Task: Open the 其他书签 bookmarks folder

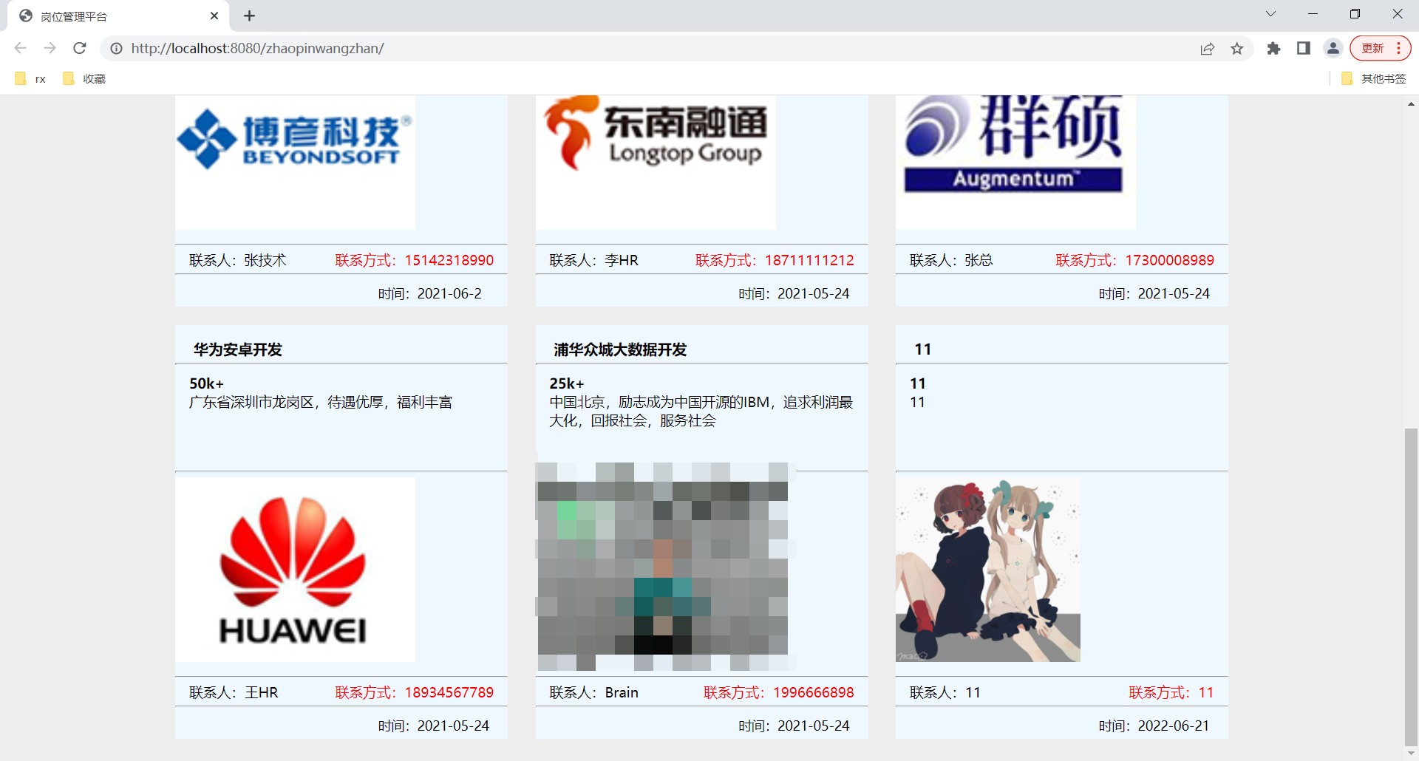Action: [1374, 78]
